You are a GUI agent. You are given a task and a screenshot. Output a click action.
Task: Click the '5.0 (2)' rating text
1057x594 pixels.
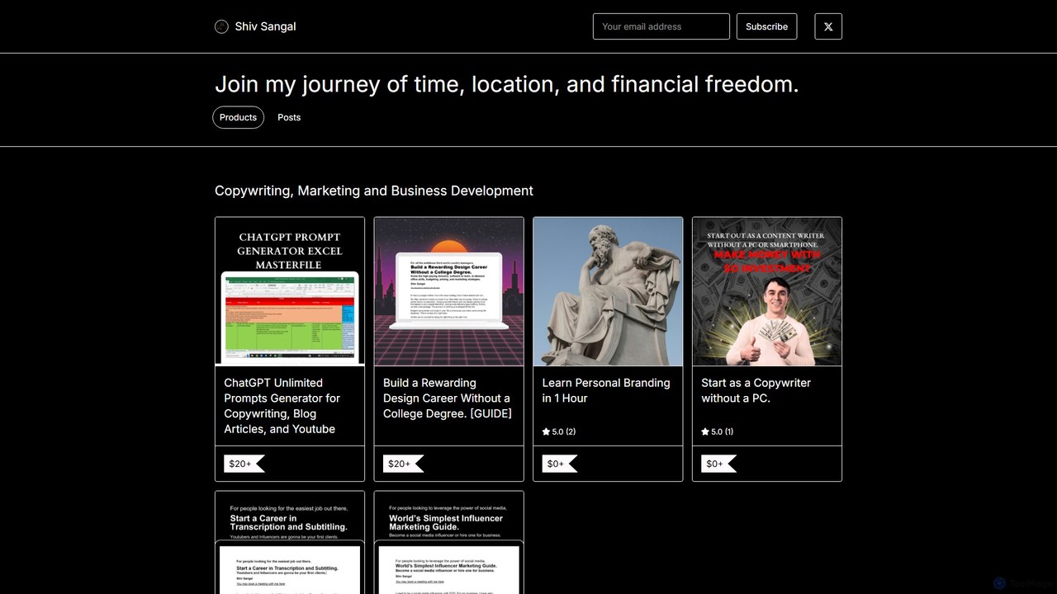pyautogui.click(x=564, y=431)
